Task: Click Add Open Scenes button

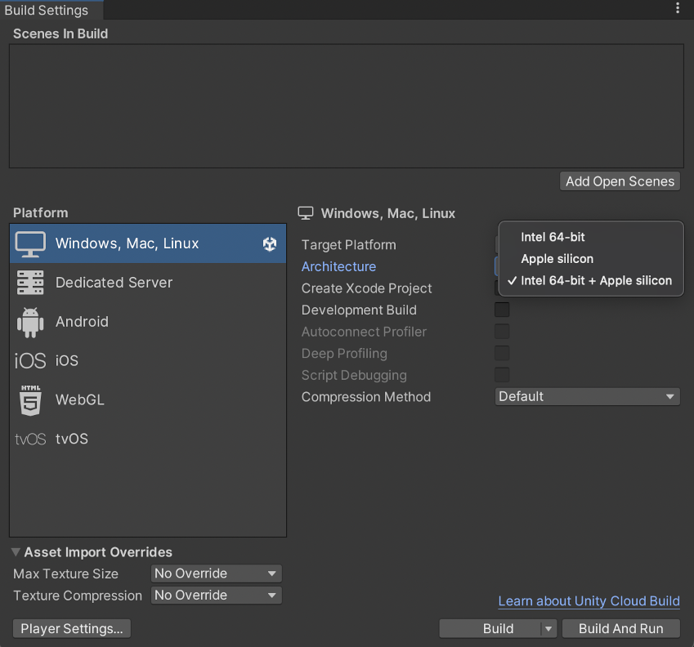Action: [620, 181]
